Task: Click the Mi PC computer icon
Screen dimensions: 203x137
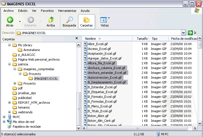Action: point(9,117)
